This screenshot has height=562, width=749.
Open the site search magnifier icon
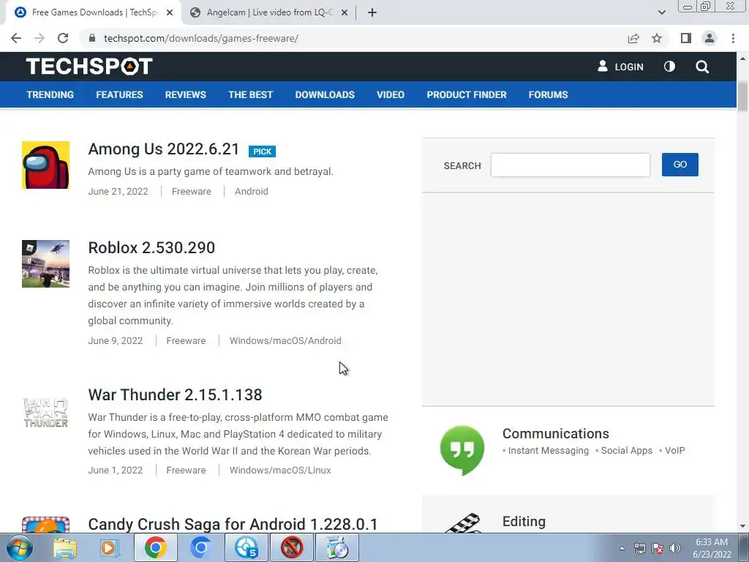point(702,67)
